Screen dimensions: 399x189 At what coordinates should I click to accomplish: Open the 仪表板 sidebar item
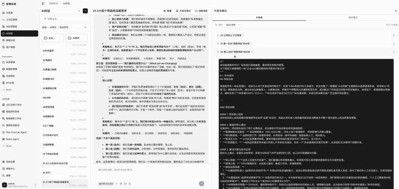coord(19,13)
